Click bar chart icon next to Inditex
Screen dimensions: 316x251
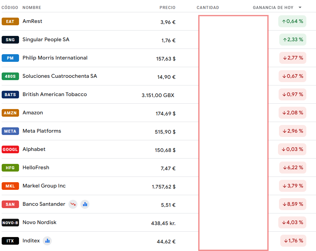47,241
